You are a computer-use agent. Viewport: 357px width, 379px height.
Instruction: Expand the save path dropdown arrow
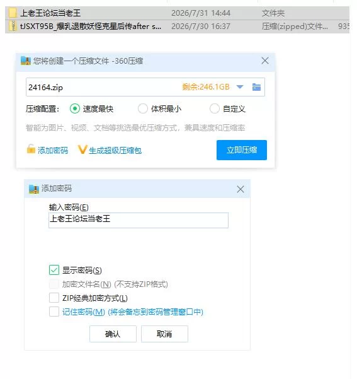click(240, 87)
